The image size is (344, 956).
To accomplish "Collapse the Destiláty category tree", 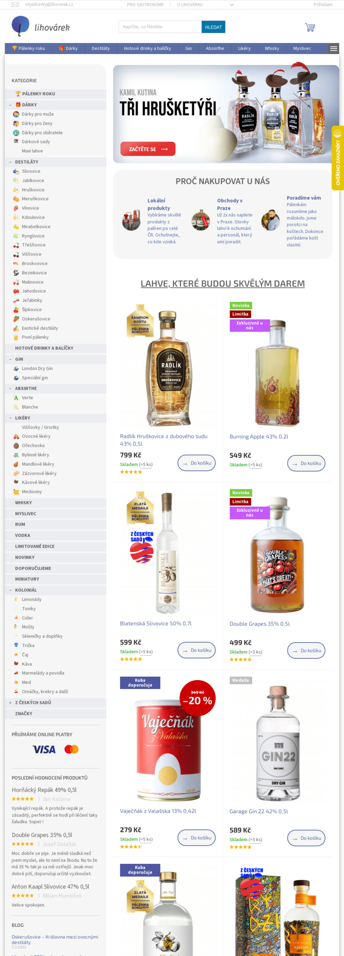I will click(x=10, y=162).
